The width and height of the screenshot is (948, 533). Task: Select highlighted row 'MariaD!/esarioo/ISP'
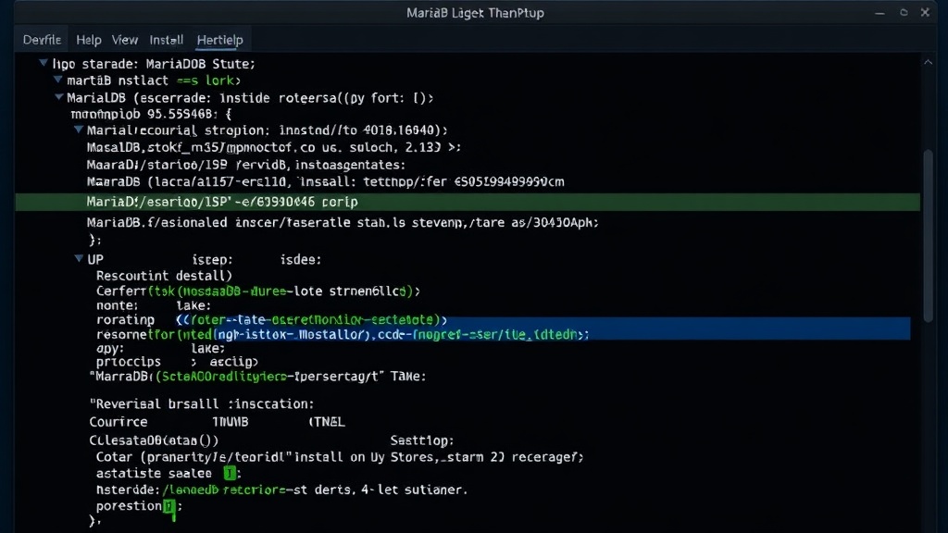coord(468,202)
